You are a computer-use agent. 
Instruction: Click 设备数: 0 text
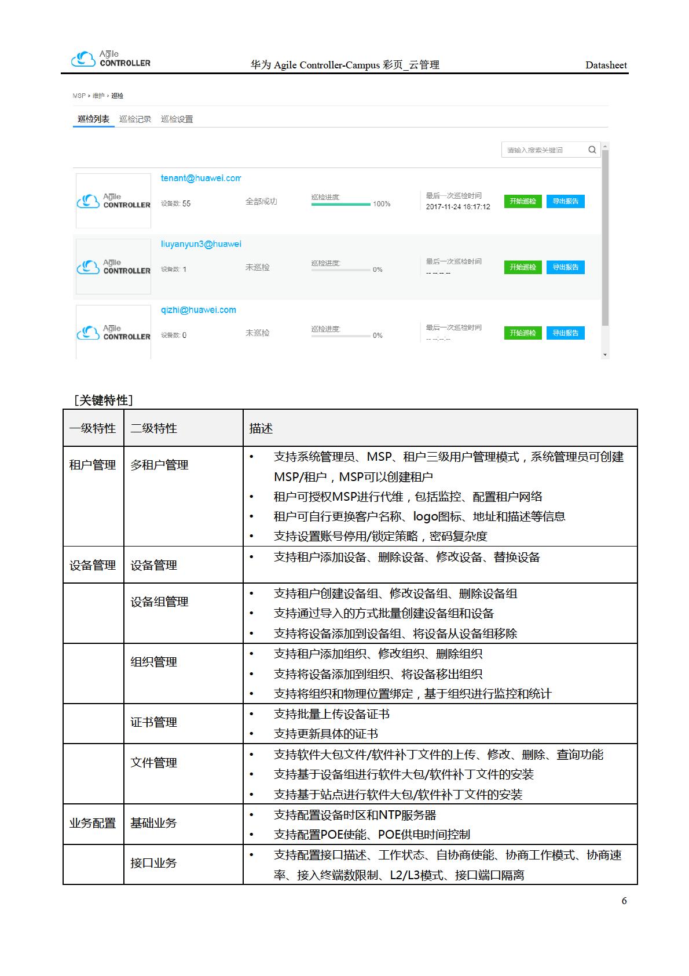point(174,335)
